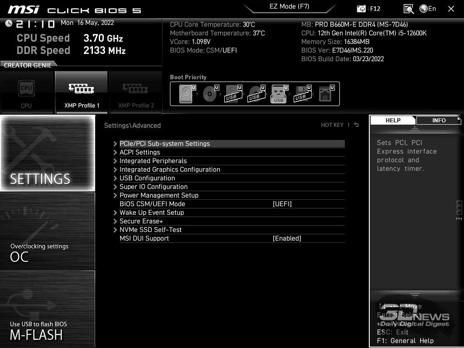Viewport: 464px width, 348px height.
Task: Switch to the INFO tab
Action: coord(439,120)
